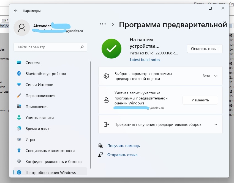Click the gamepad icon for Игры
234x183 pixels.
coord(19,139)
